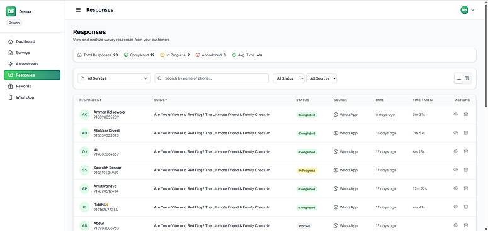The width and height of the screenshot is (488, 231).
Task: Open the All Surveys dropdown
Action: pyautogui.click(x=114, y=78)
